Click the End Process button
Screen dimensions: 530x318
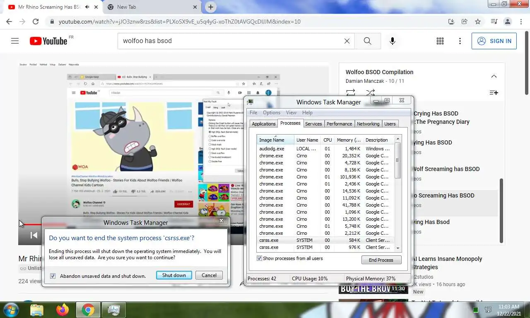(x=381, y=260)
